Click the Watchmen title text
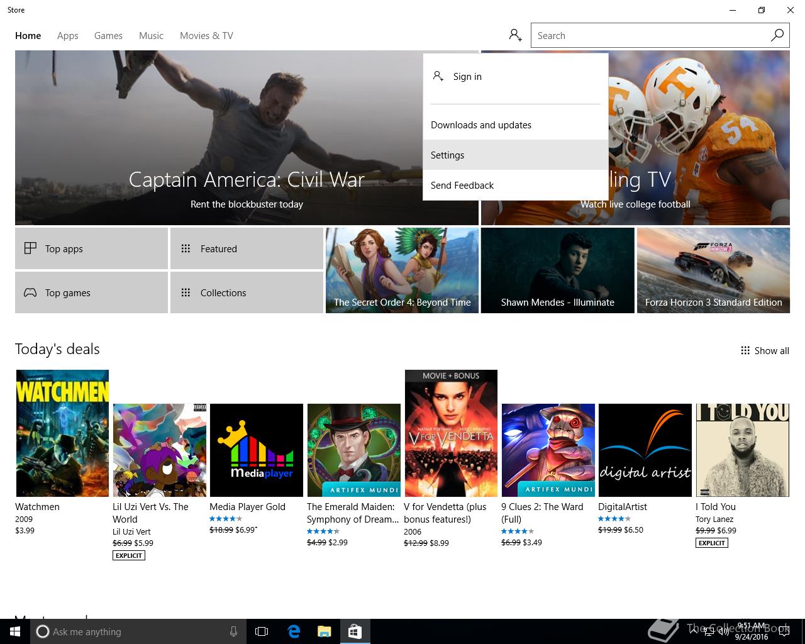 pos(37,506)
